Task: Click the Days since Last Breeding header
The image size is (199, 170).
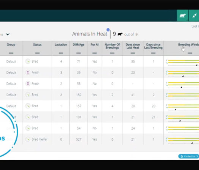Action: (x=153, y=46)
